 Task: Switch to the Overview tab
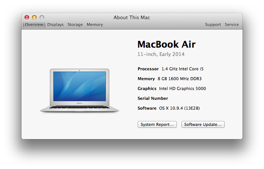pyautogui.click(x=34, y=25)
